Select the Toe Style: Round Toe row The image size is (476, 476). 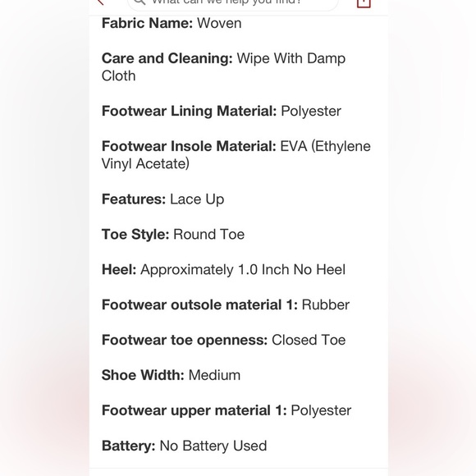(x=172, y=235)
